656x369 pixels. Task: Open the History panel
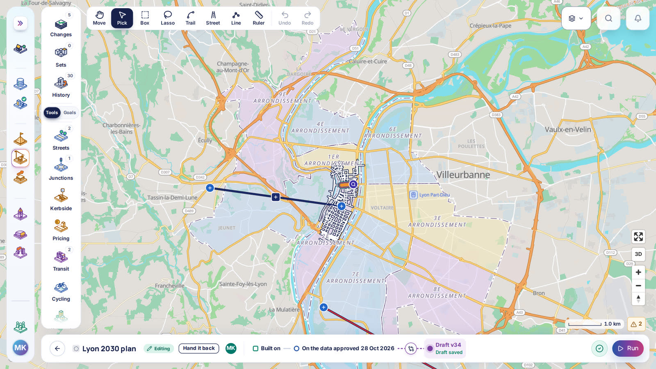coord(61,86)
